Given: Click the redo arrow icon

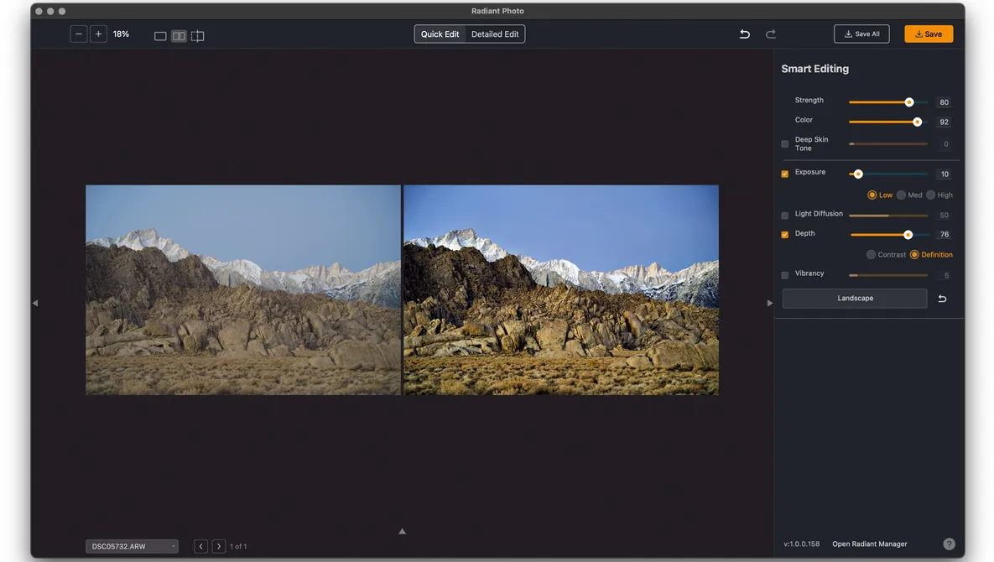Looking at the screenshot, I should coord(771,34).
